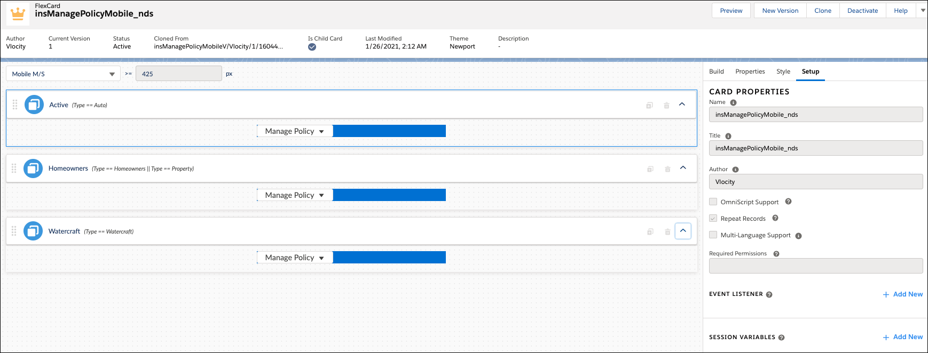Show info tooltip next to Title field

coord(728,136)
